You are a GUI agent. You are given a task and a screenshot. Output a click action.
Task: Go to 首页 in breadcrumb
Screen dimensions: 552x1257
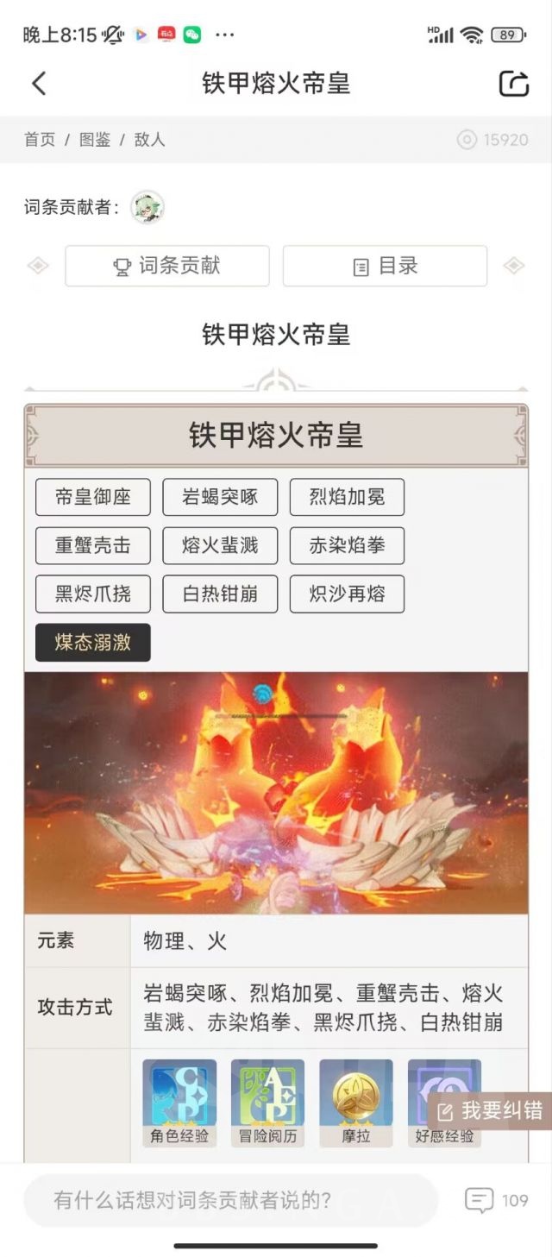click(40, 140)
